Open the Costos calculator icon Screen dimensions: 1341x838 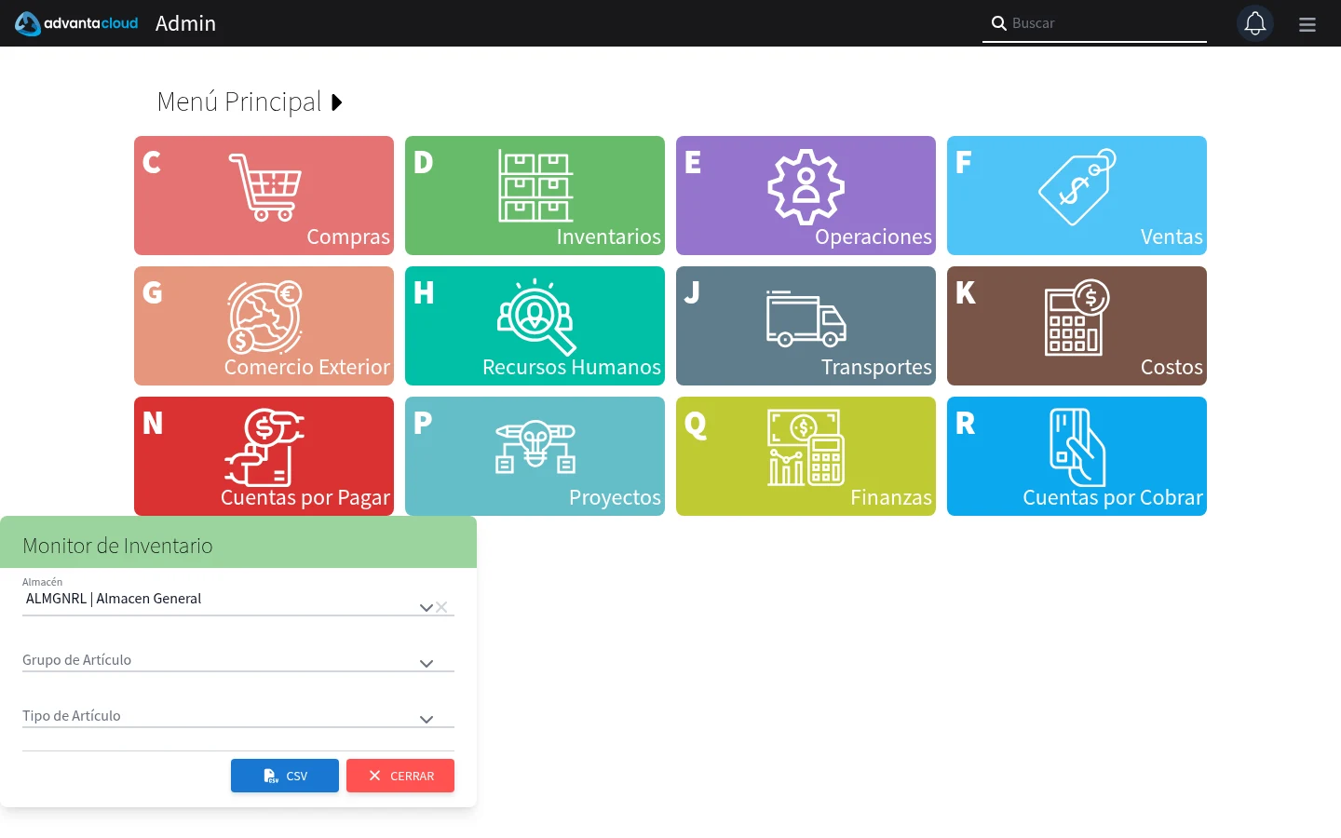tap(1077, 318)
